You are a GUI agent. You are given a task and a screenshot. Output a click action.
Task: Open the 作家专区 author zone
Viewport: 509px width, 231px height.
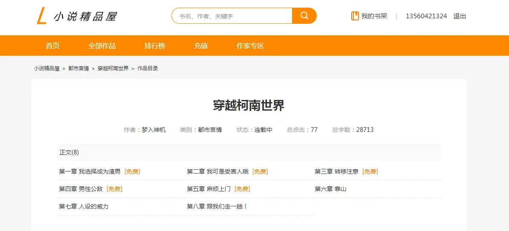250,46
